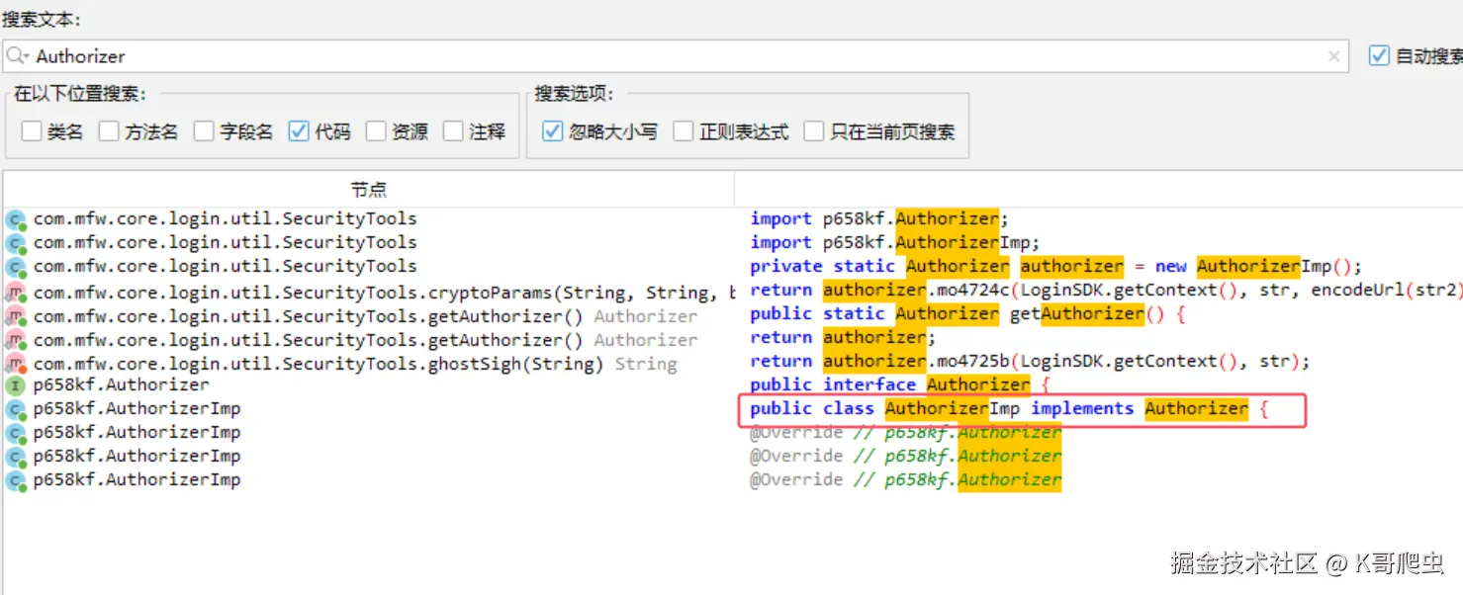1463x595 pixels.
Task: Click class icon of row importing p658kf.AuthorizerImp;
Action: point(15,243)
